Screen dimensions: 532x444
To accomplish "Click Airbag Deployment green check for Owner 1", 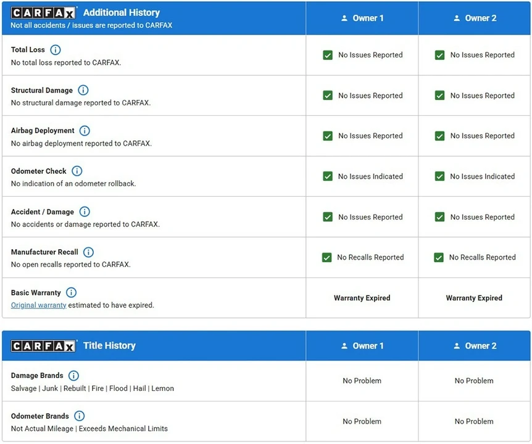I will [328, 136].
